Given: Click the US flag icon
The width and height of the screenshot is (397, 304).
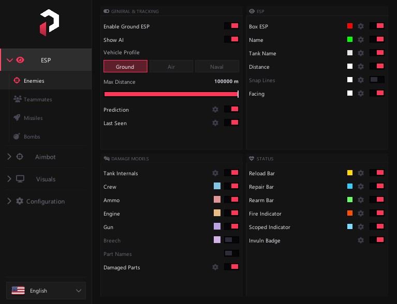Looking at the screenshot, I should tap(18, 291).
